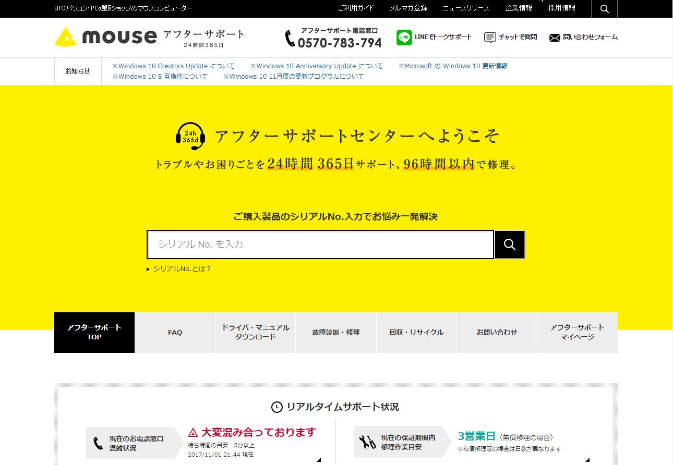The width and height of the screenshot is (673, 465).
Task: Open the header search magnifier icon
Action: 604,9
